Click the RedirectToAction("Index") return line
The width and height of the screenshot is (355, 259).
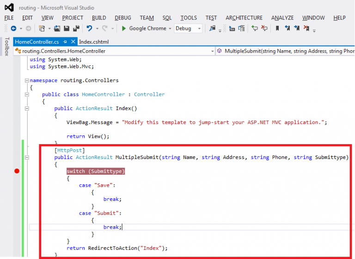[117, 248]
